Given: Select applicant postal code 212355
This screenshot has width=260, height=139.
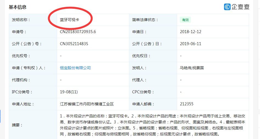Looking at the screenshot, I should [x=186, y=104].
